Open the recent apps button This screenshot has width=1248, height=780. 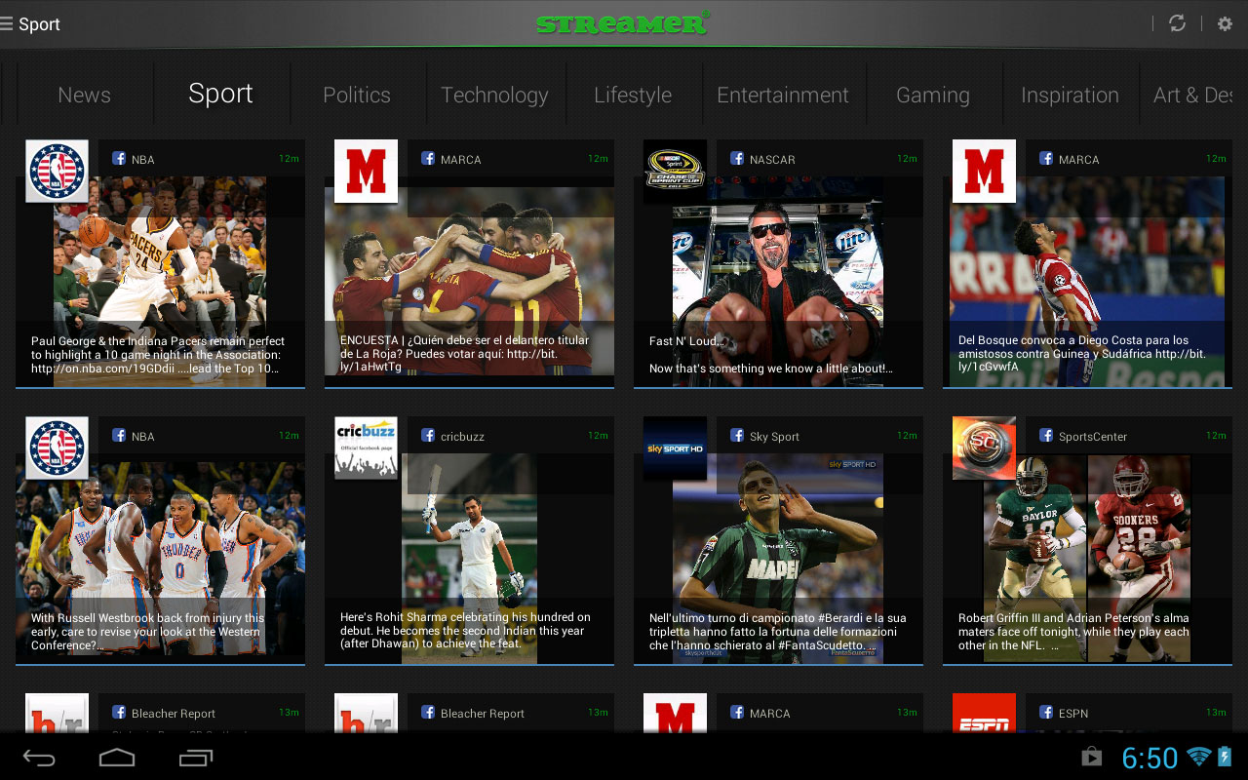[x=195, y=758]
